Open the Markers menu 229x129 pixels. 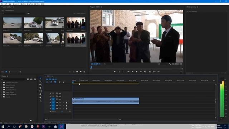(x=23, y=4)
